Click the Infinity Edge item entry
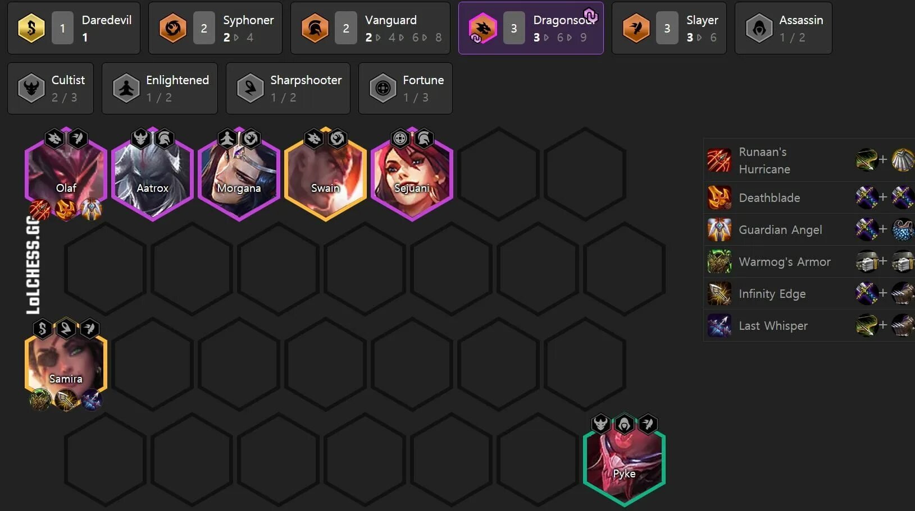Screen dimensions: 915x511 point(809,293)
